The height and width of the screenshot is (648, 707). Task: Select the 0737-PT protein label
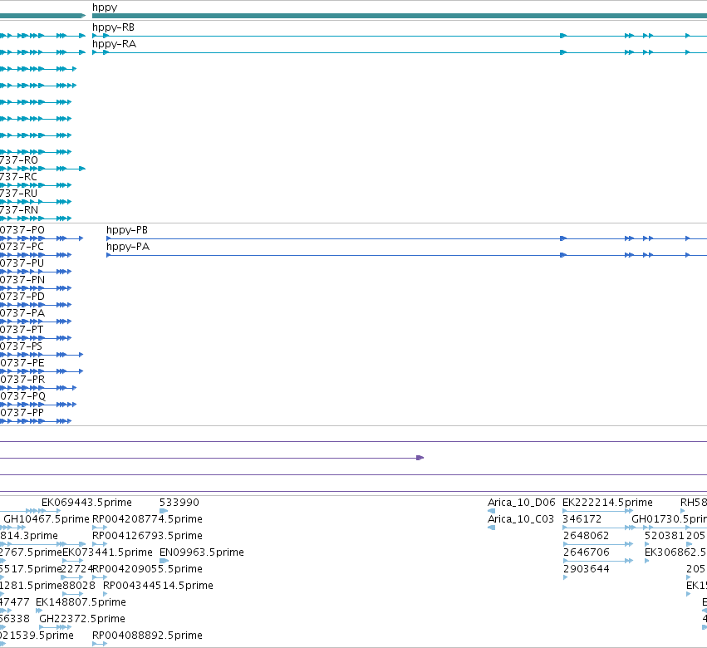coord(22,331)
